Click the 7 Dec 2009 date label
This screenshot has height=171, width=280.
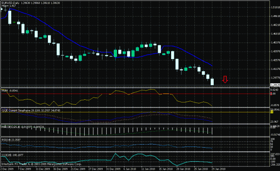pos(25,169)
